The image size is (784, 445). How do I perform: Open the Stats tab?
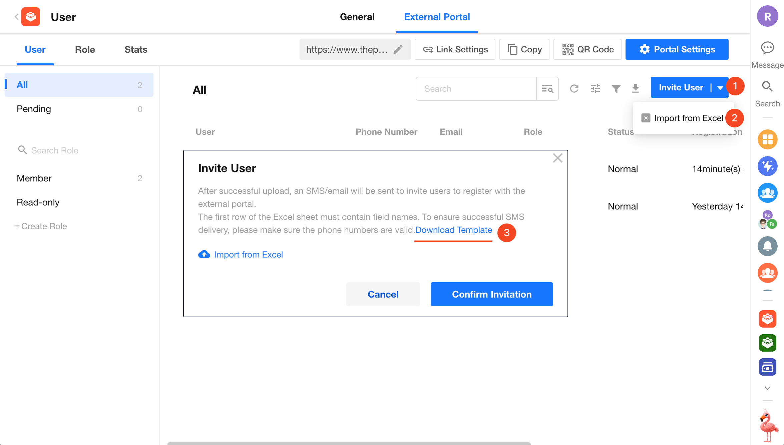pos(136,49)
